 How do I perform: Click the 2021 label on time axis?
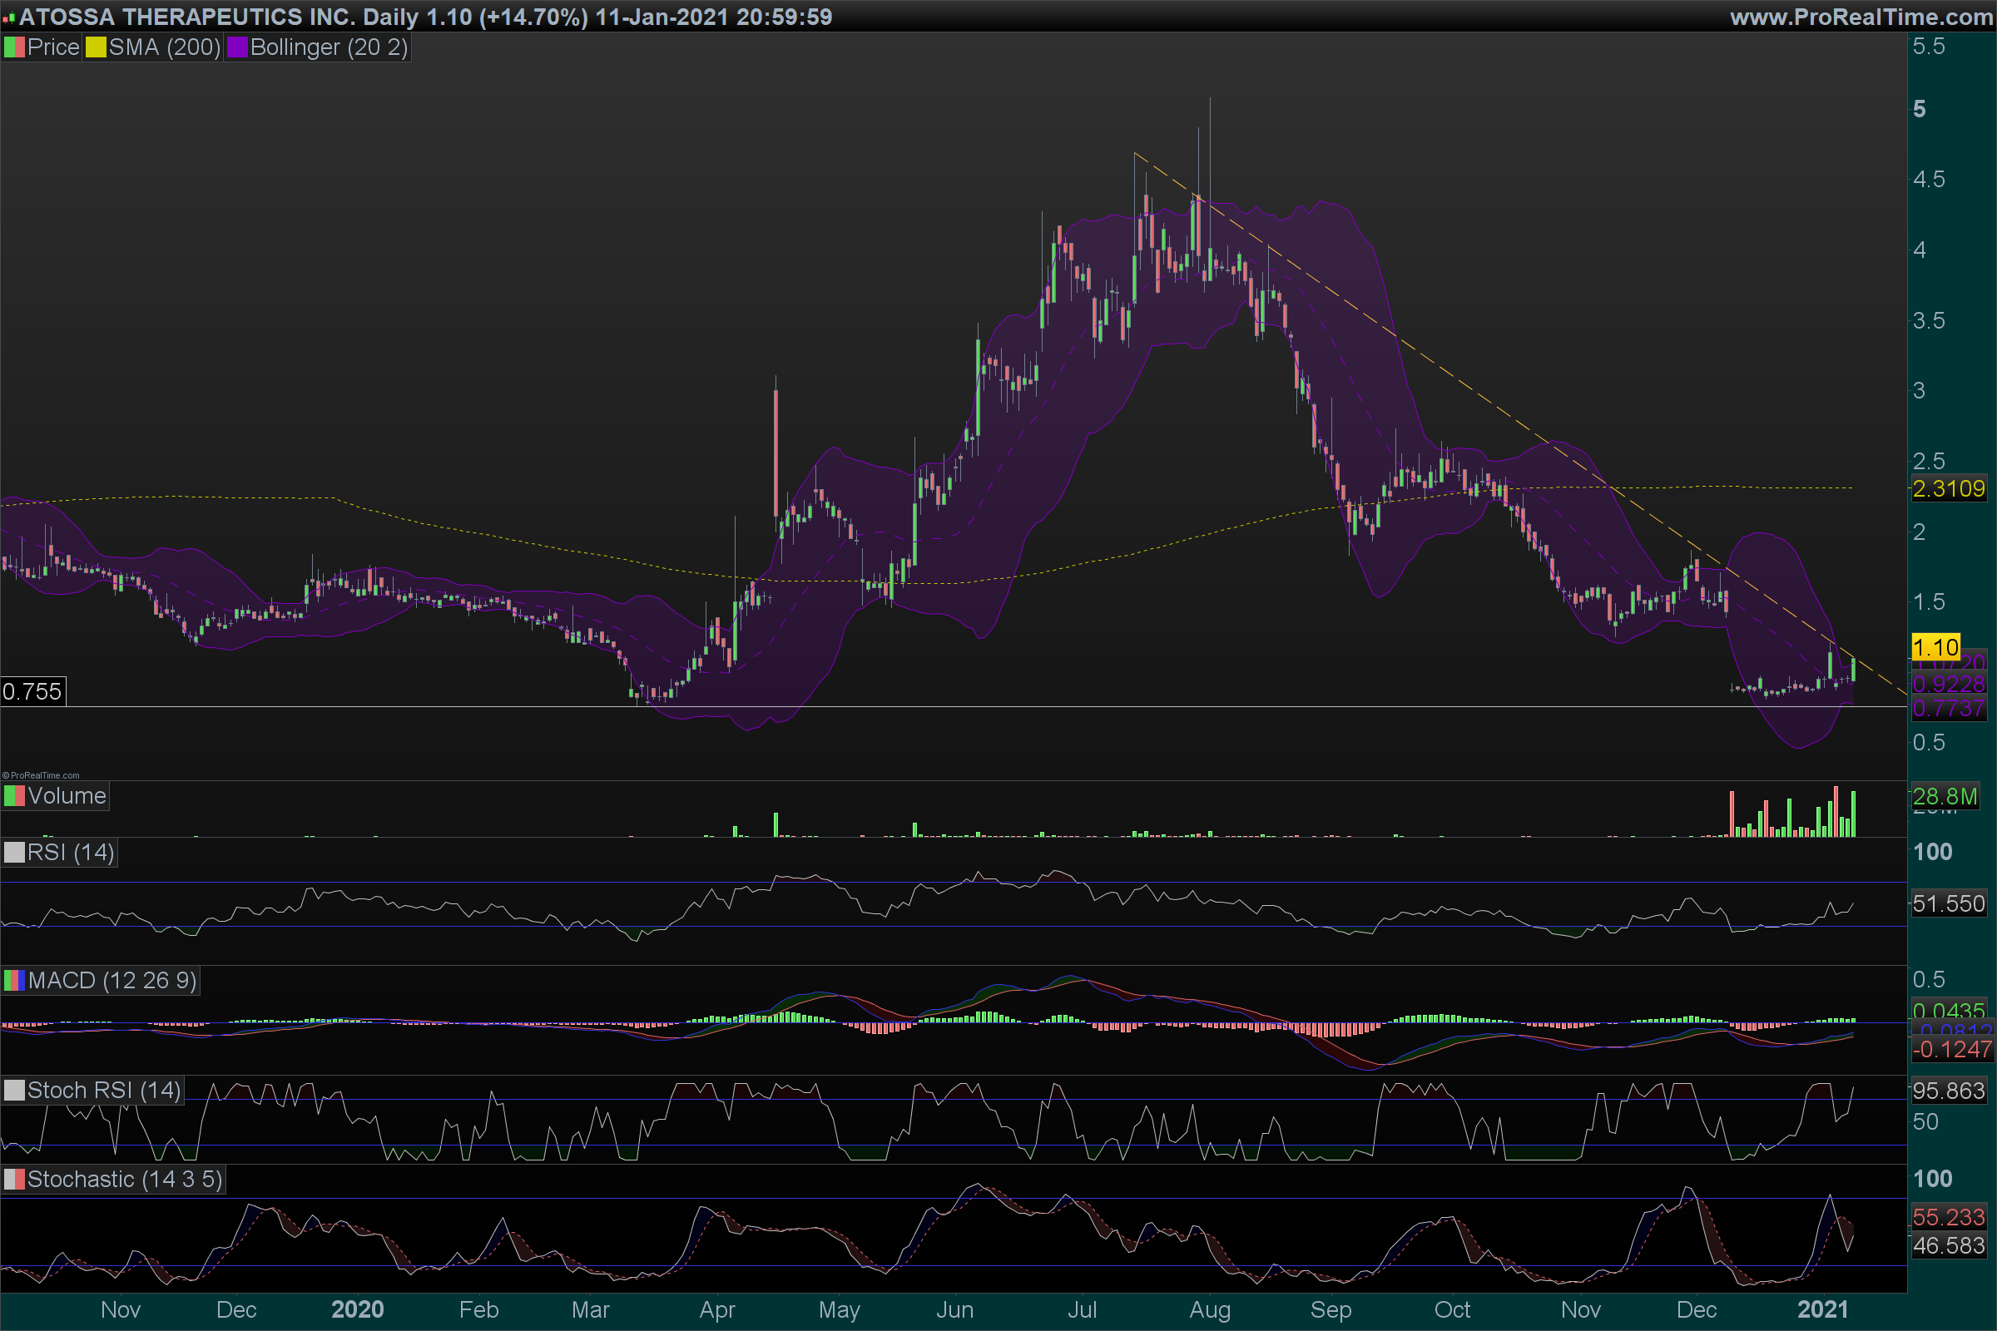click(1822, 1309)
